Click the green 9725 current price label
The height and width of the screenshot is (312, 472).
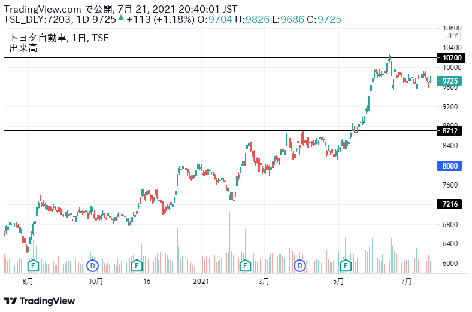click(449, 81)
